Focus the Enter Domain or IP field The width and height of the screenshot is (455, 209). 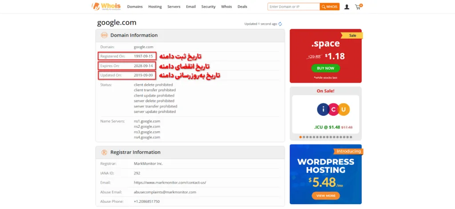click(x=294, y=7)
